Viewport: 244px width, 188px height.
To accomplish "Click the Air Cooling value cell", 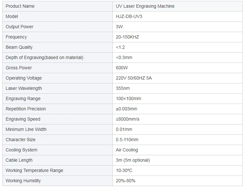I will click(178, 150).
